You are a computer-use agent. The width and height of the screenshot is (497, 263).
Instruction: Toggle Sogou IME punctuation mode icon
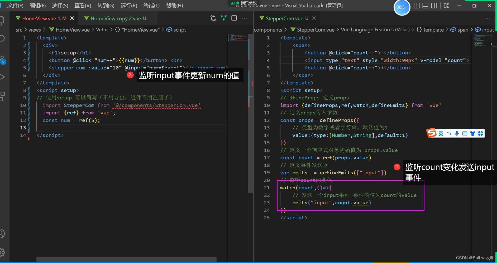pos(449,134)
